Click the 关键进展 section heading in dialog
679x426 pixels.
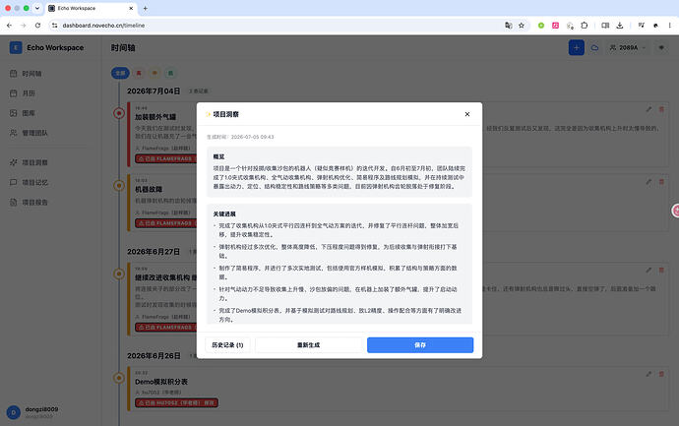pos(224,213)
